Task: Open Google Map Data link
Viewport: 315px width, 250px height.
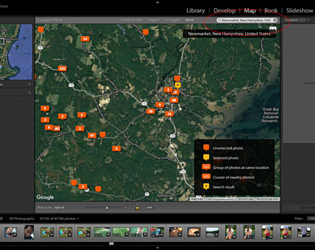Action: tap(196, 199)
